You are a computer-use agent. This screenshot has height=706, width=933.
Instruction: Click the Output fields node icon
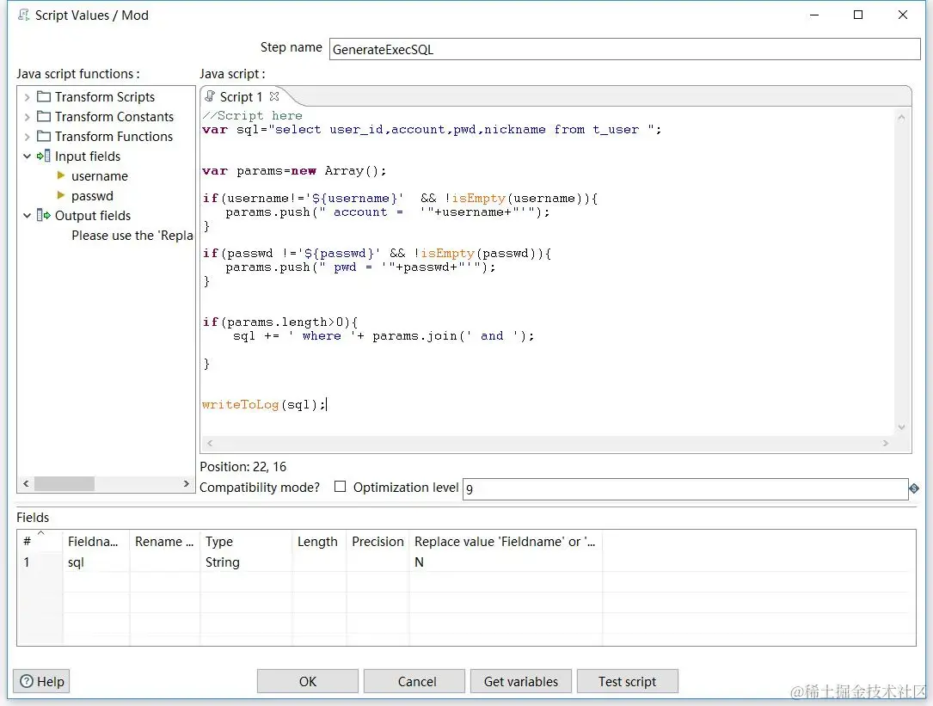(44, 215)
